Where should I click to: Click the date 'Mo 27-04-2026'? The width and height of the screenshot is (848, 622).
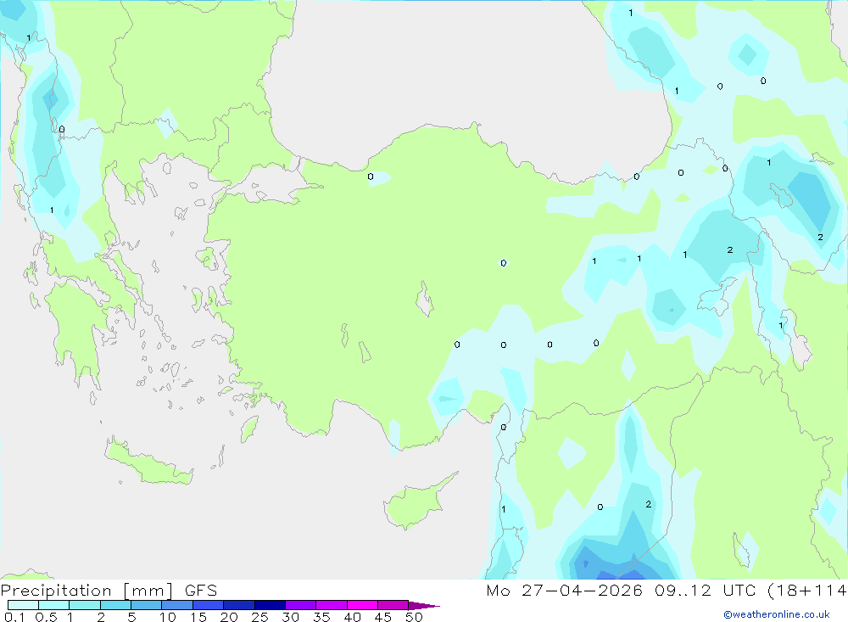pos(565,590)
